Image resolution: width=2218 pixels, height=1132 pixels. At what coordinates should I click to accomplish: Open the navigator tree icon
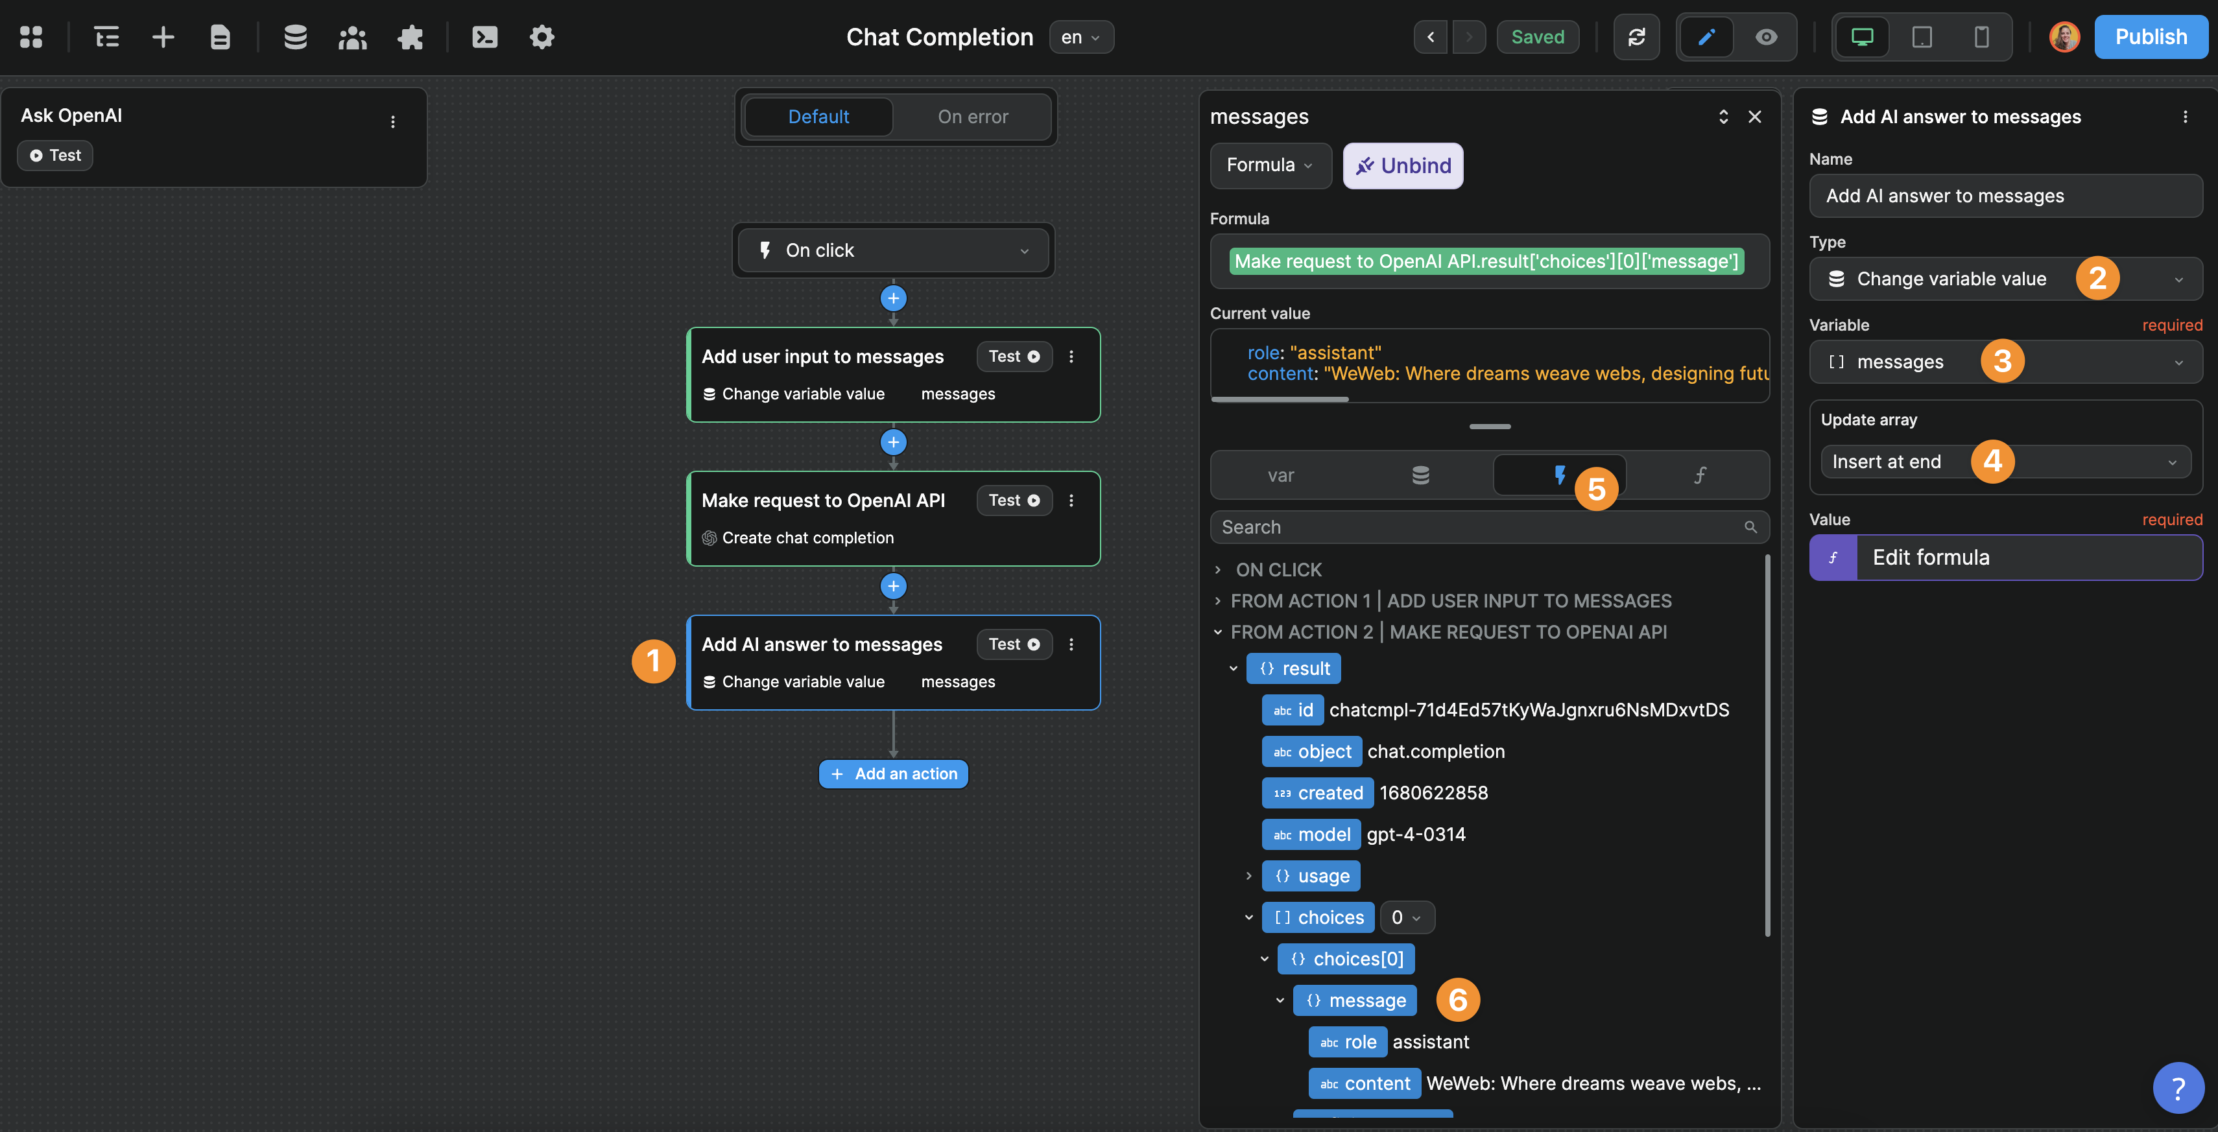coord(107,37)
